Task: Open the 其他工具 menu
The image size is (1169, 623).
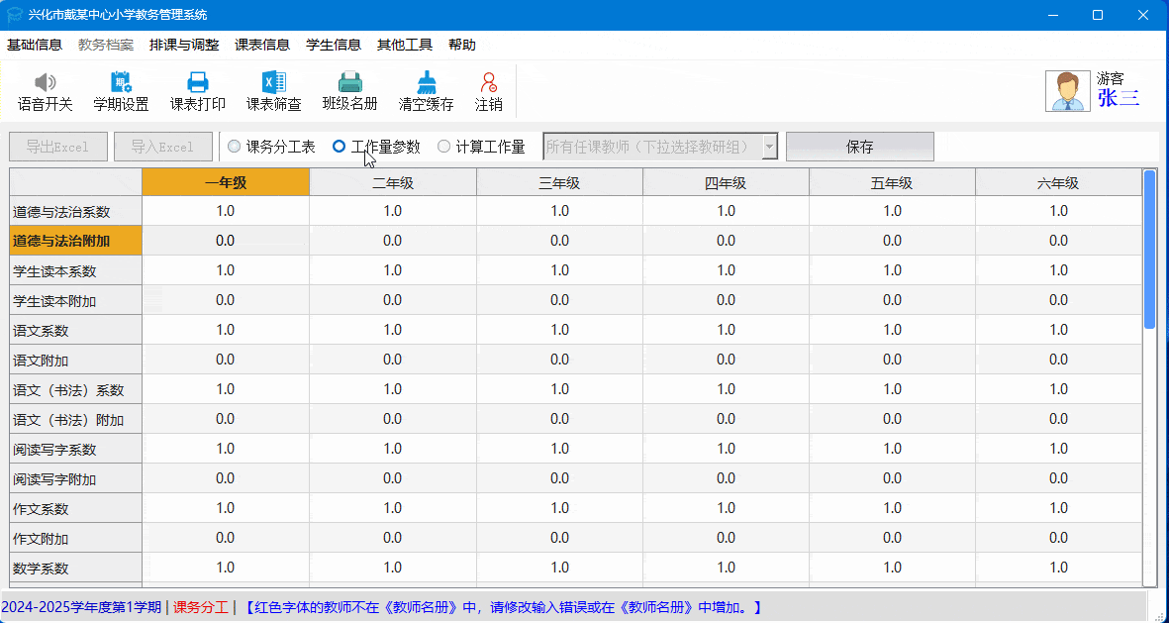Action: (x=405, y=45)
